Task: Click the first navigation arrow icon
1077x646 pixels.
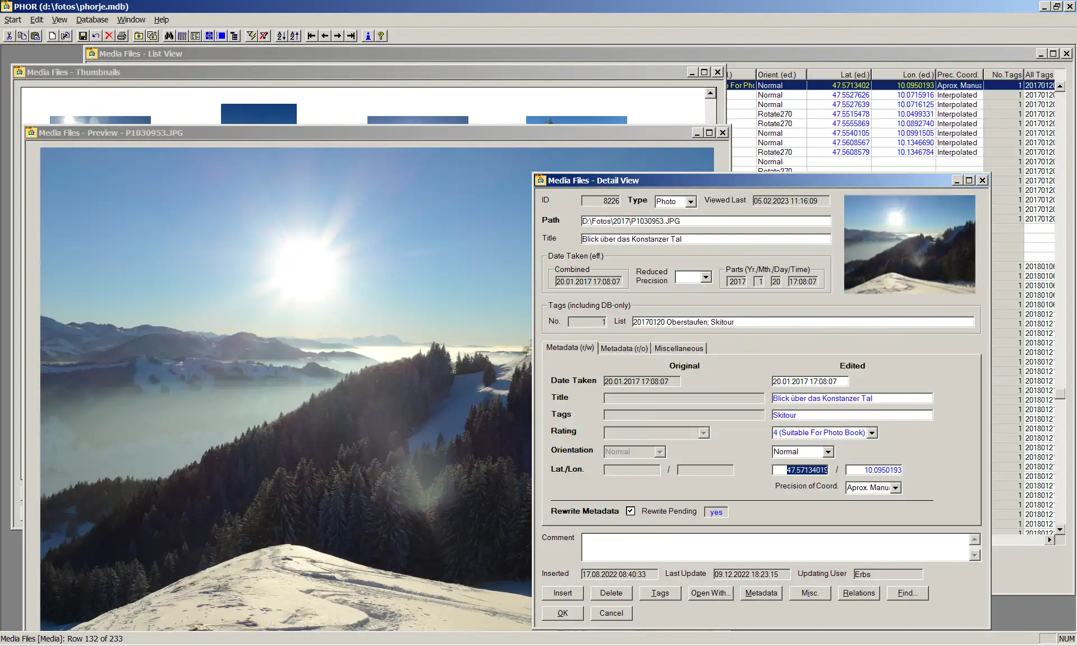Action: (312, 35)
